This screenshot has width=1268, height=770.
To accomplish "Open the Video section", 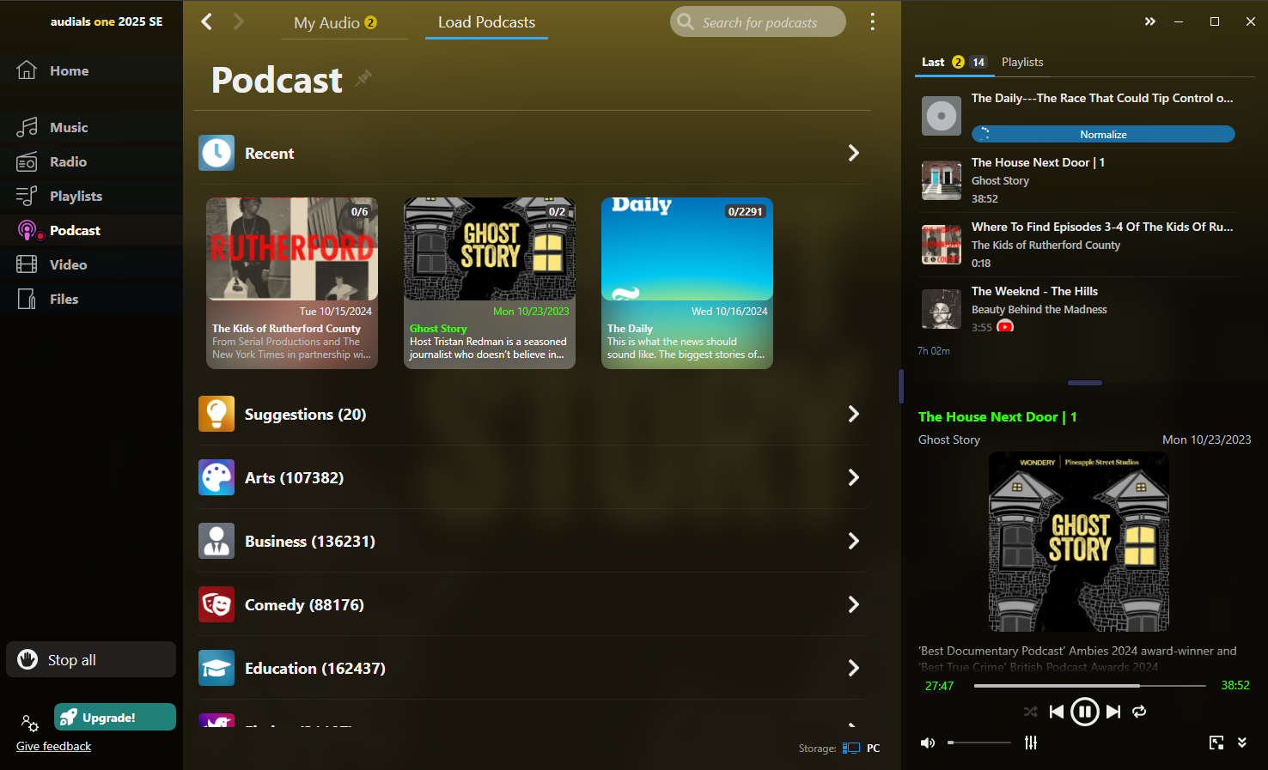I will (x=91, y=264).
